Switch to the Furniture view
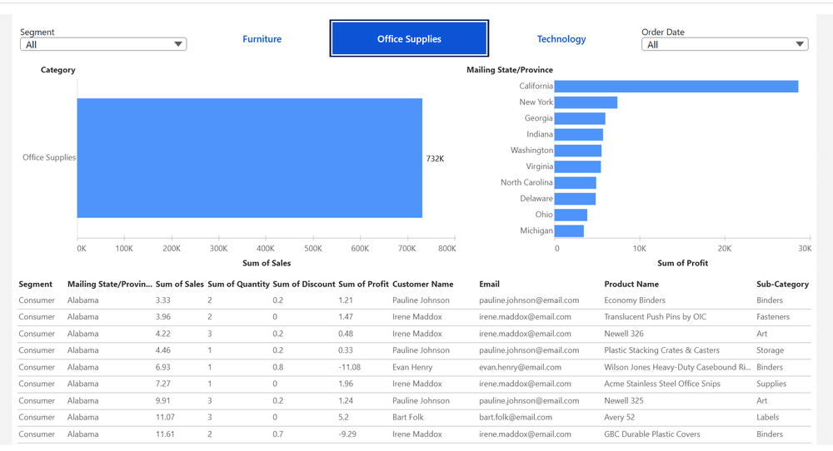Viewport: 833px width, 451px height. 262,39
